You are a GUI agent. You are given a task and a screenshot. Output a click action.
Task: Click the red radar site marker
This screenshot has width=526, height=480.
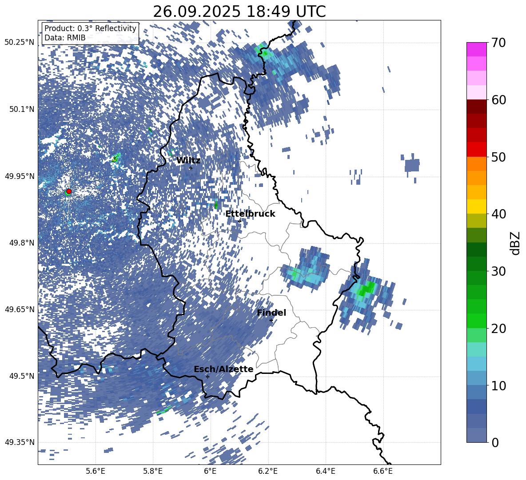click(x=69, y=191)
